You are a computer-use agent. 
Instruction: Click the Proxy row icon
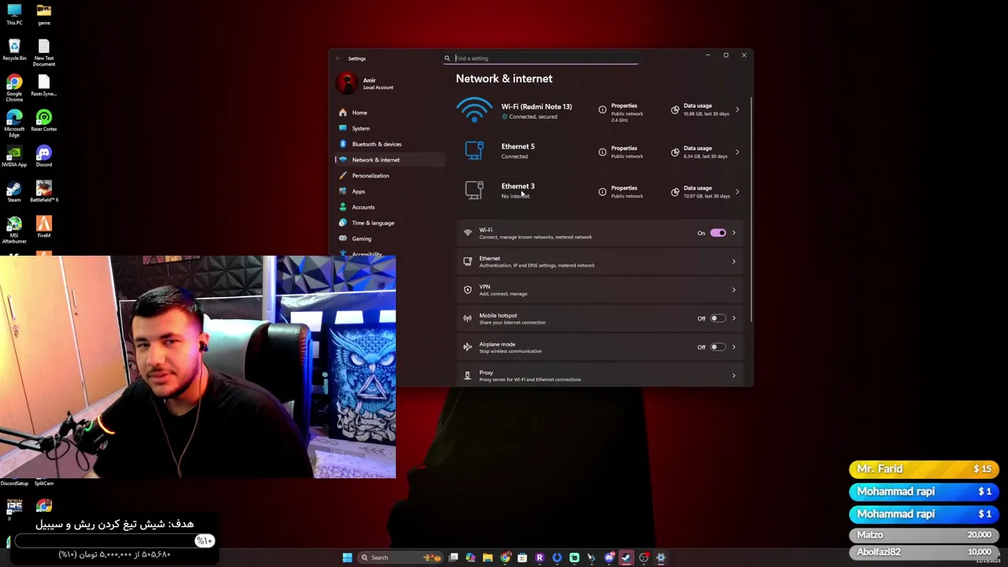point(468,376)
